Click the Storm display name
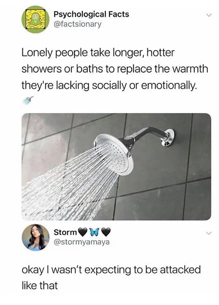The width and height of the screenshot is (219, 305). tap(65, 232)
